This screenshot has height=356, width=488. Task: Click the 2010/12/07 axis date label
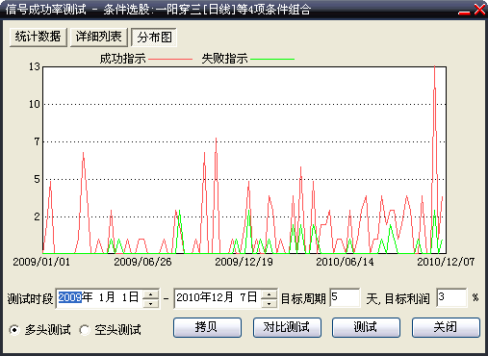[446, 262]
